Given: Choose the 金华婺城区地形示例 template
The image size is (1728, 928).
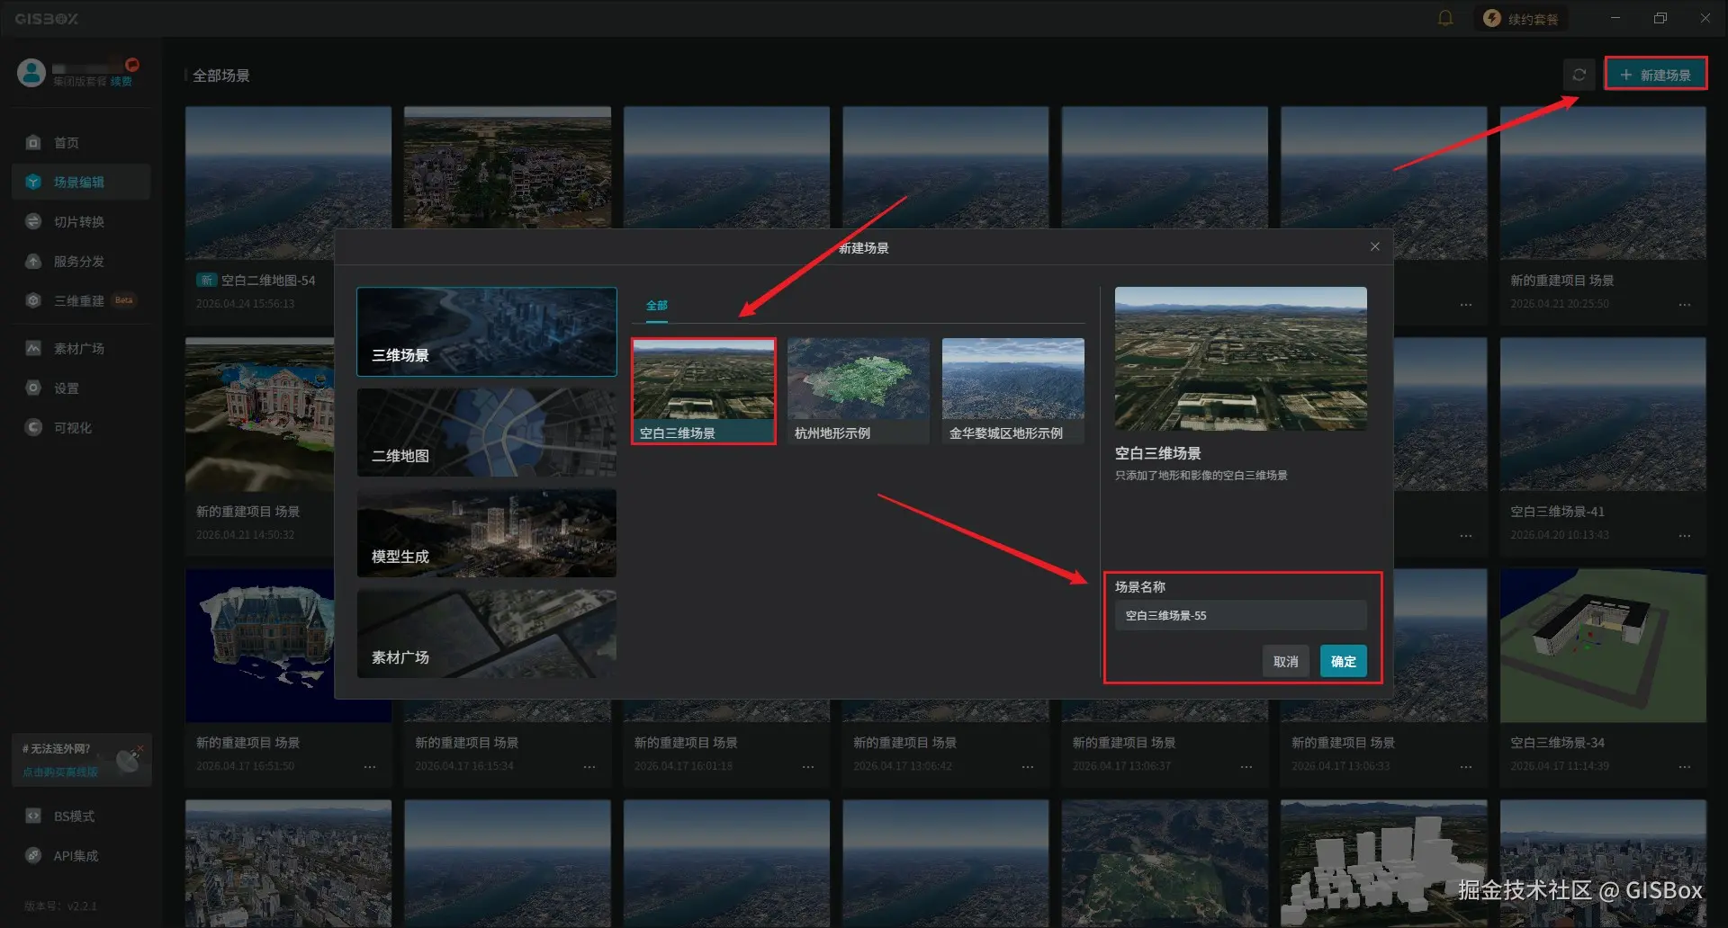Looking at the screenshot, I should tap(1013, 391).
